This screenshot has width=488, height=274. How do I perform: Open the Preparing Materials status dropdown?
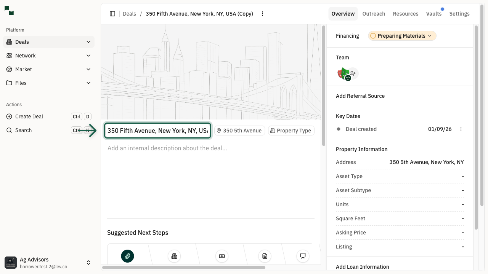(x=402, y=36)
